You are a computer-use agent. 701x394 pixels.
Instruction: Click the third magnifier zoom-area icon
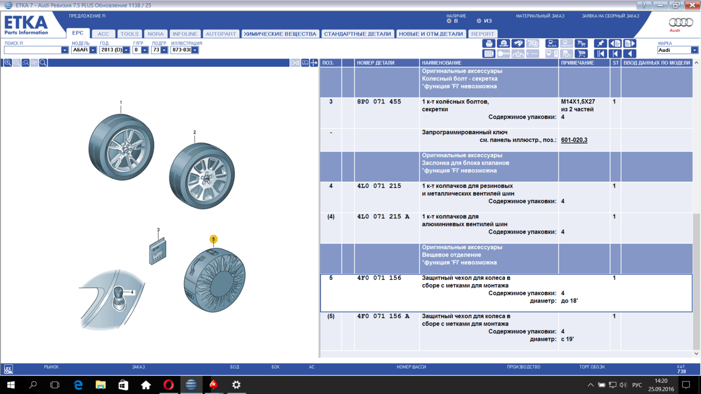click(x=25, y=63)
